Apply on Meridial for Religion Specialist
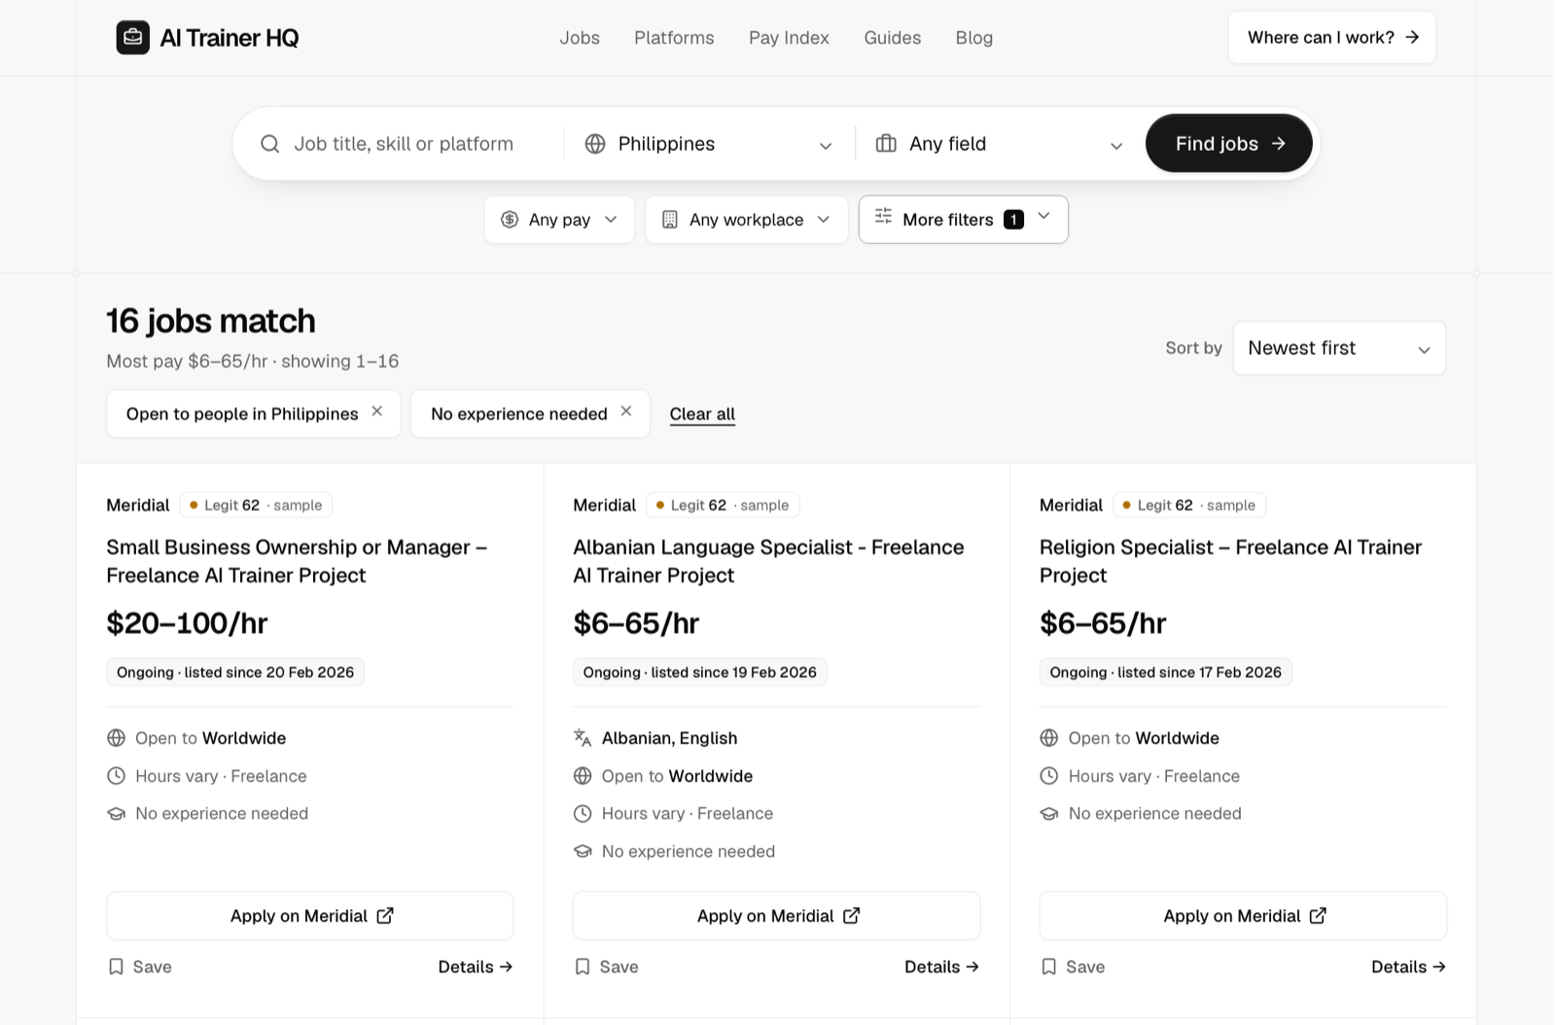Screen dimensions: 1556x1025 pos(1243,916)
